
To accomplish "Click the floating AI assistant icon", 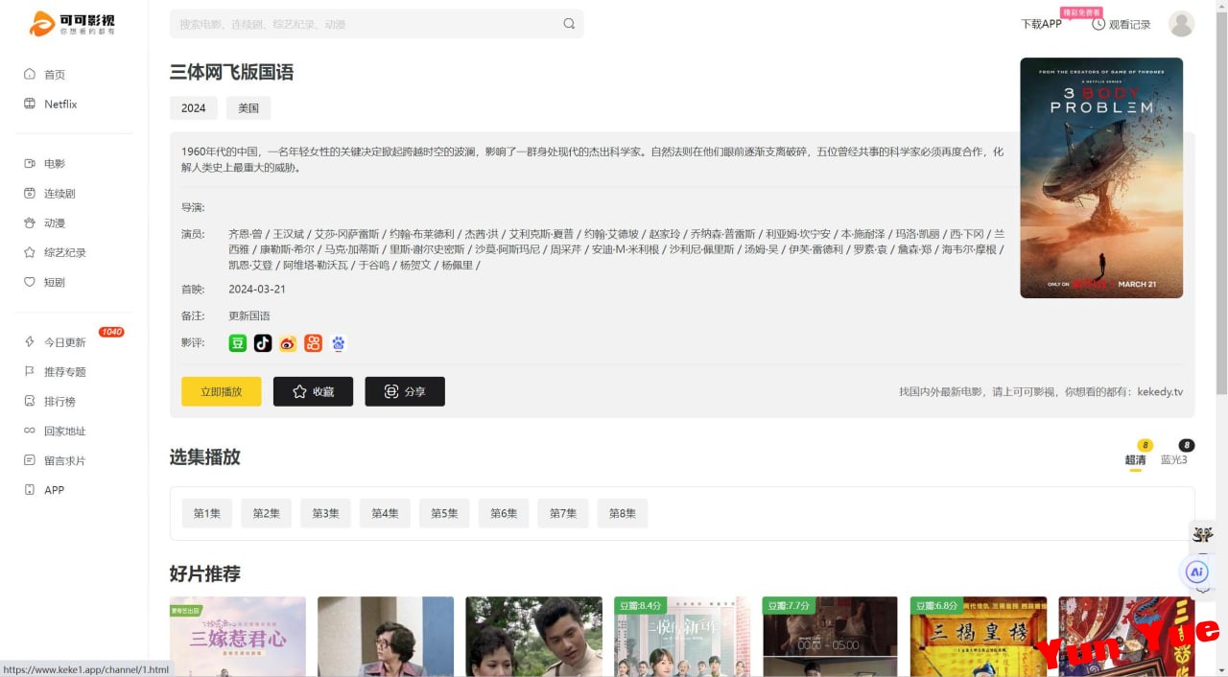I will tap(1196, 572).
